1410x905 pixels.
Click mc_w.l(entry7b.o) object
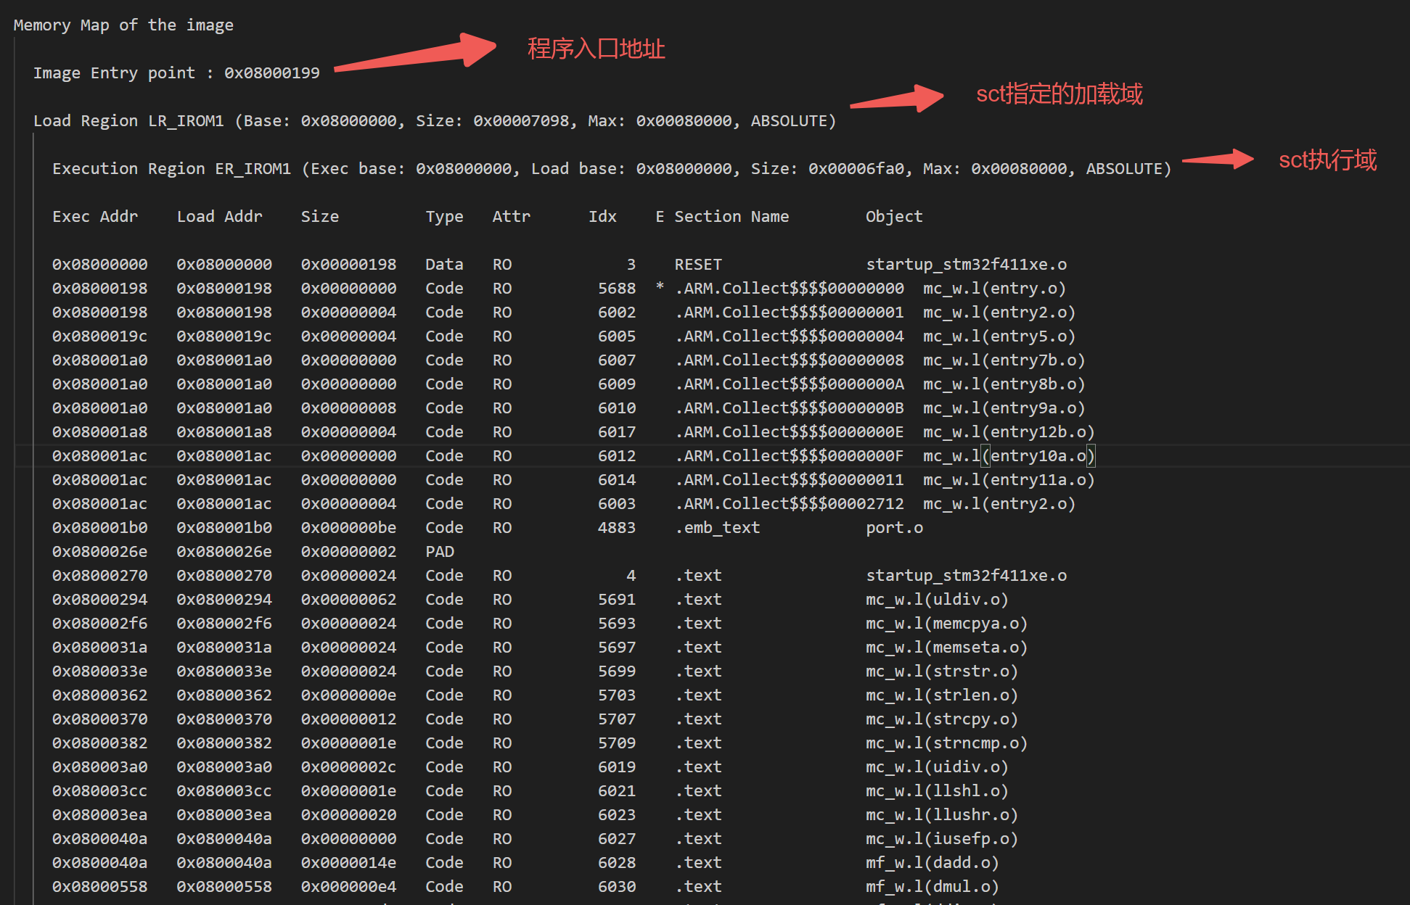click(x=1004, y=360)
